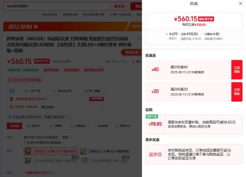
Task: Click the expiry date under 满200减20
Action: (187, 95)
